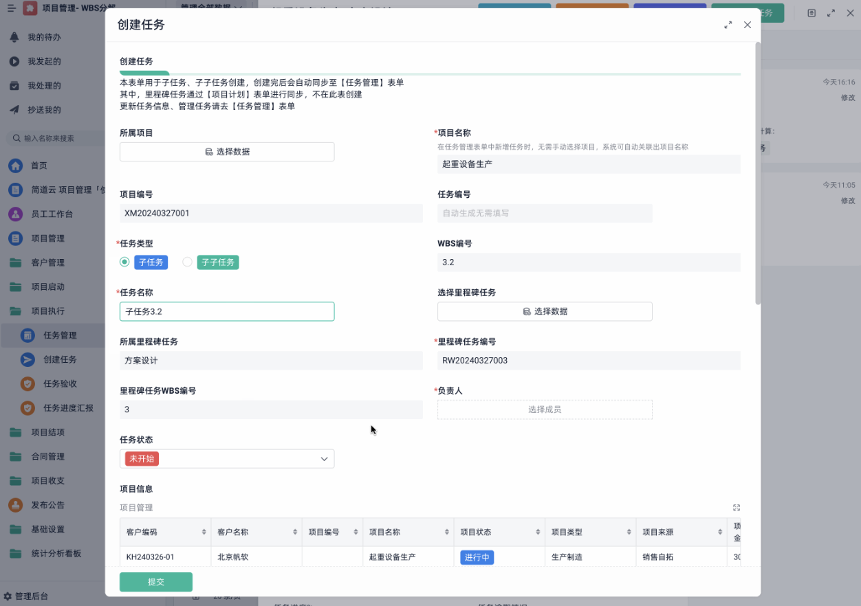Click the fullscreen icon in background window top bar

[x=831, y=13]
